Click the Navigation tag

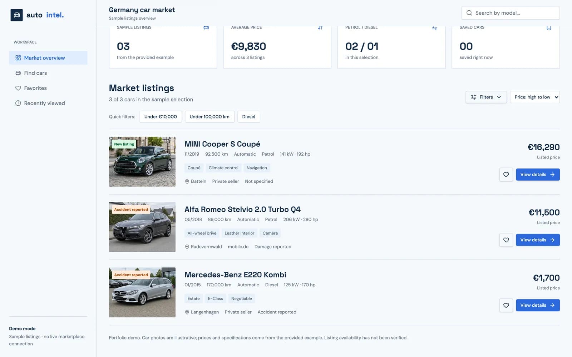[257, 168]
